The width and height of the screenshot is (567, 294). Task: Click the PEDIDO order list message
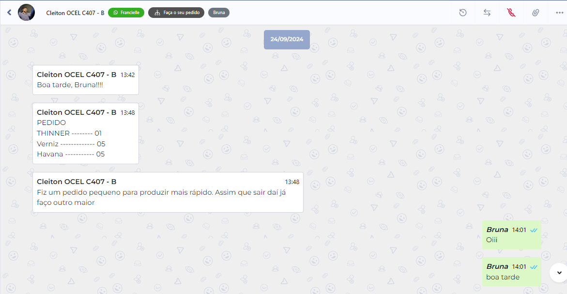[x=85, y=133]
